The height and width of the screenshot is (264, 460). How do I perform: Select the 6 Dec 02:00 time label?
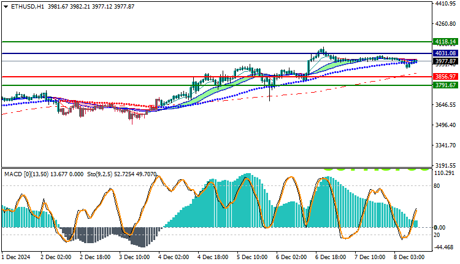tap(291, 257)
